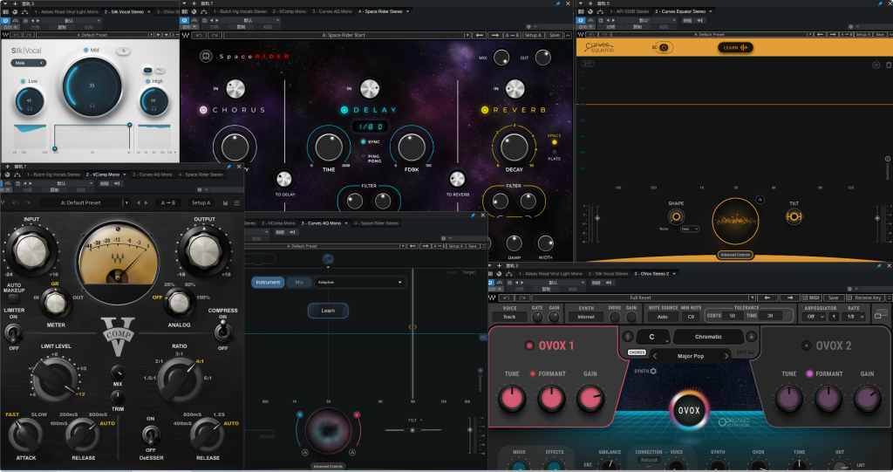The height and width of the screenshot is (472, 893).
Task: Toggle the OVOX 1 power button
Action: [x=529, y=345]
